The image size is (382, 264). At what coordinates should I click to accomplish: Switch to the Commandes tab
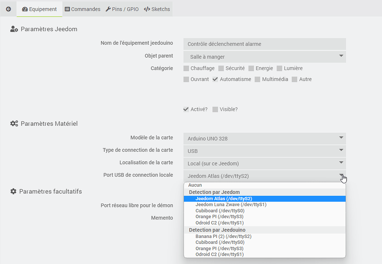click(82, 9)
